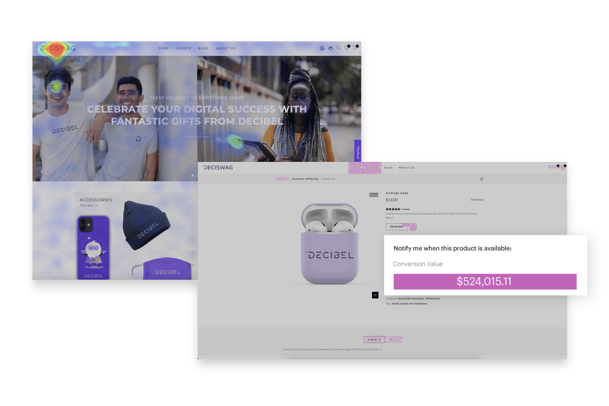Image resolution: width=609 pixels, height=406 pixels.
Task: Click the DECISWAG logo on the homepage
Action: tap(57, 48)
